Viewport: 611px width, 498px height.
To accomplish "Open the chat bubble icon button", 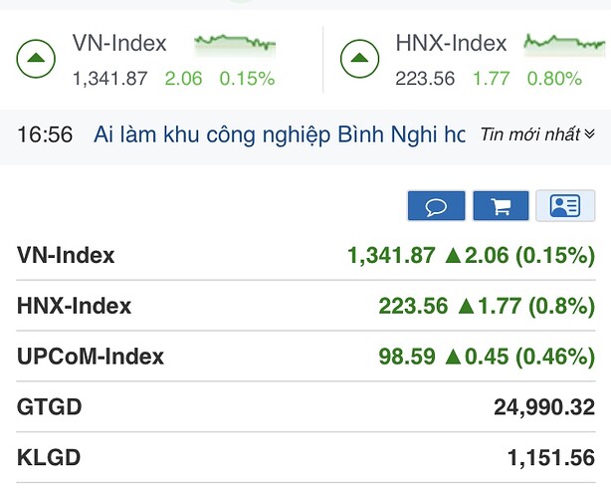I will tap(436, 206).
